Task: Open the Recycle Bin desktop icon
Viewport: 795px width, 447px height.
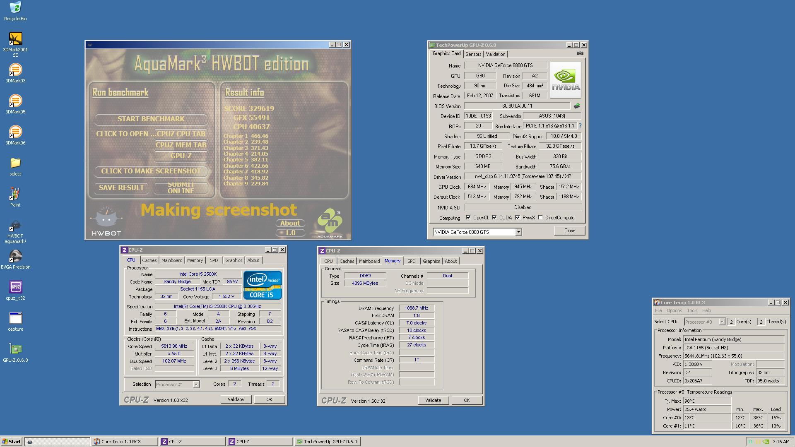Action: pos(15,11)
